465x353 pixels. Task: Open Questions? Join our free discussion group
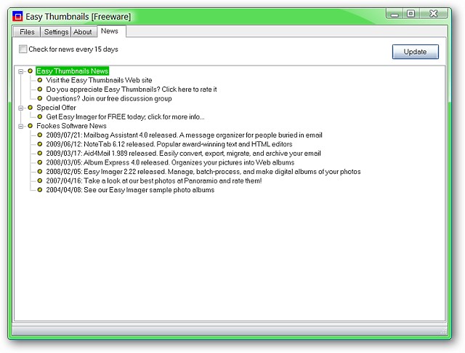[x=109, y=98]
